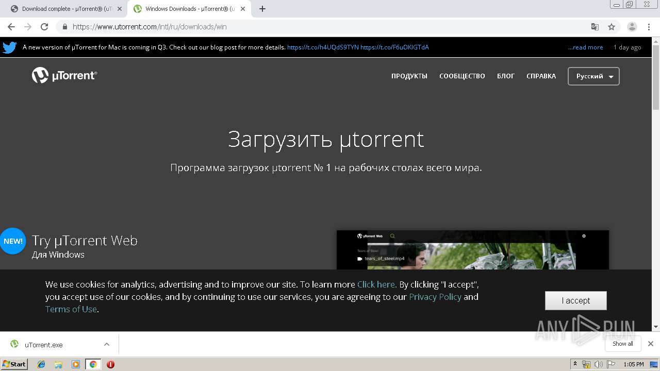
Task: Open the Terms of Use link
Action: click(x=71, y=309)
